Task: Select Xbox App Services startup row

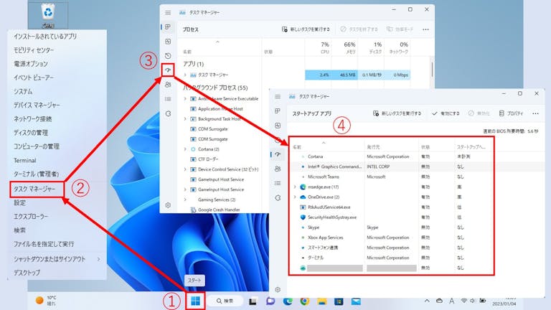Action: pos(391,238)
